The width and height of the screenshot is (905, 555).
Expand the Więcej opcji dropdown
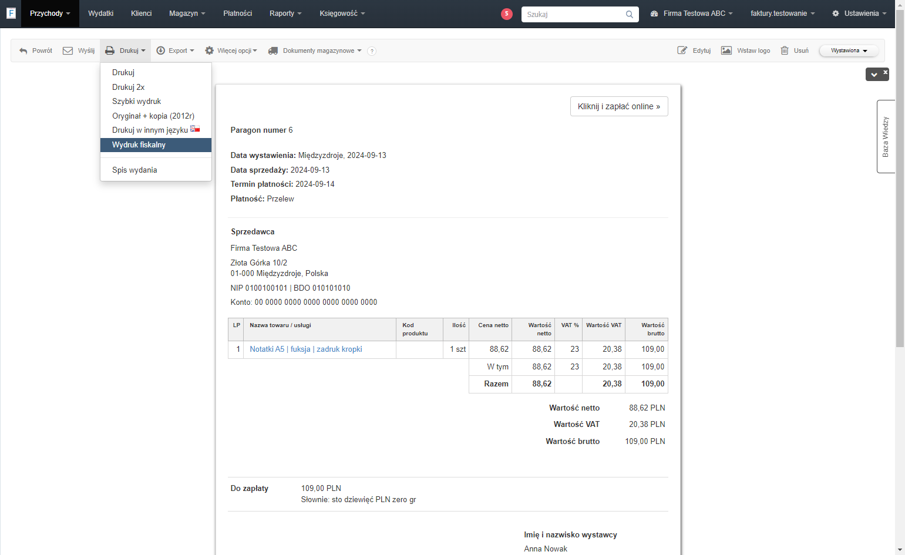231,51
